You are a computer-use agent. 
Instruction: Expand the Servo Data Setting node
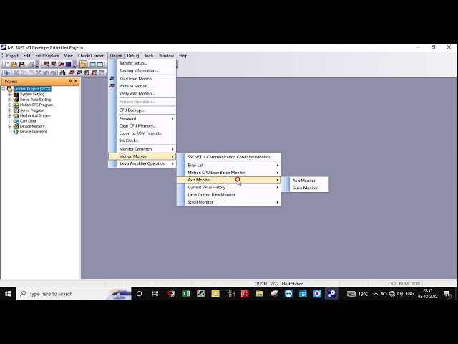pyautogui.click(x=9, y=100)
